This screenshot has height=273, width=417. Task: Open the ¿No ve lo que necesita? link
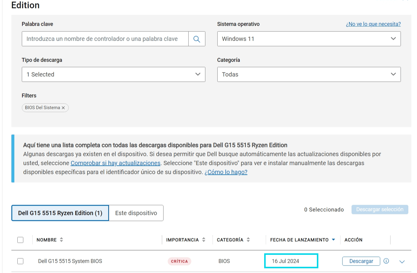(x=373, y=24)
